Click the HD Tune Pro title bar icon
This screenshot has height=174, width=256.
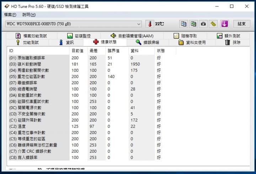click(x=7, y=6)
